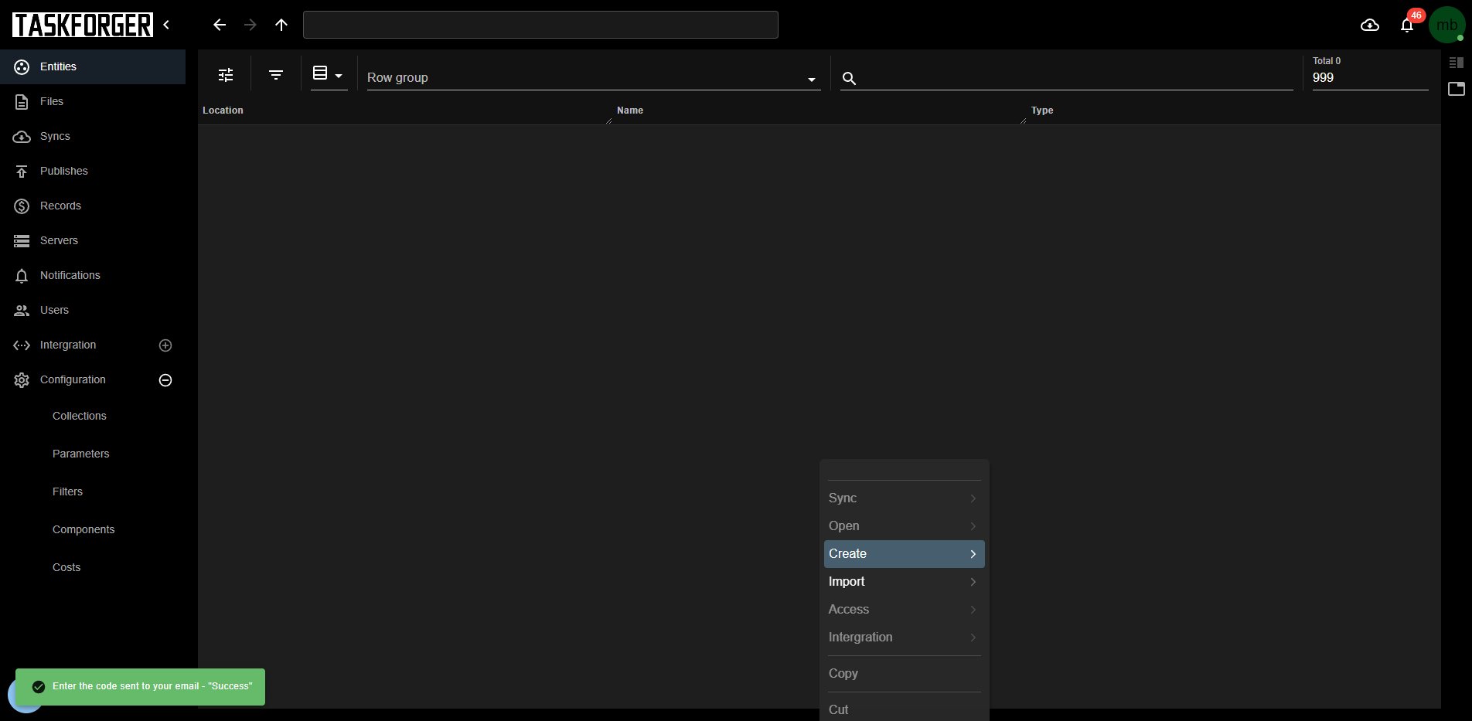Open Publishes in the sidebar

pos(93,171)
